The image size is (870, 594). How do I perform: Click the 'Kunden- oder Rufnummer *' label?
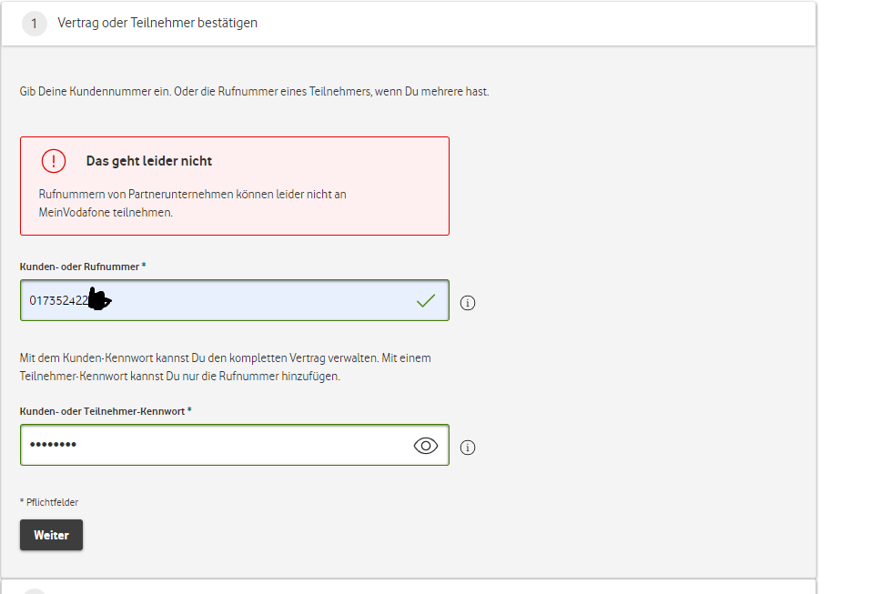[83, 267]
